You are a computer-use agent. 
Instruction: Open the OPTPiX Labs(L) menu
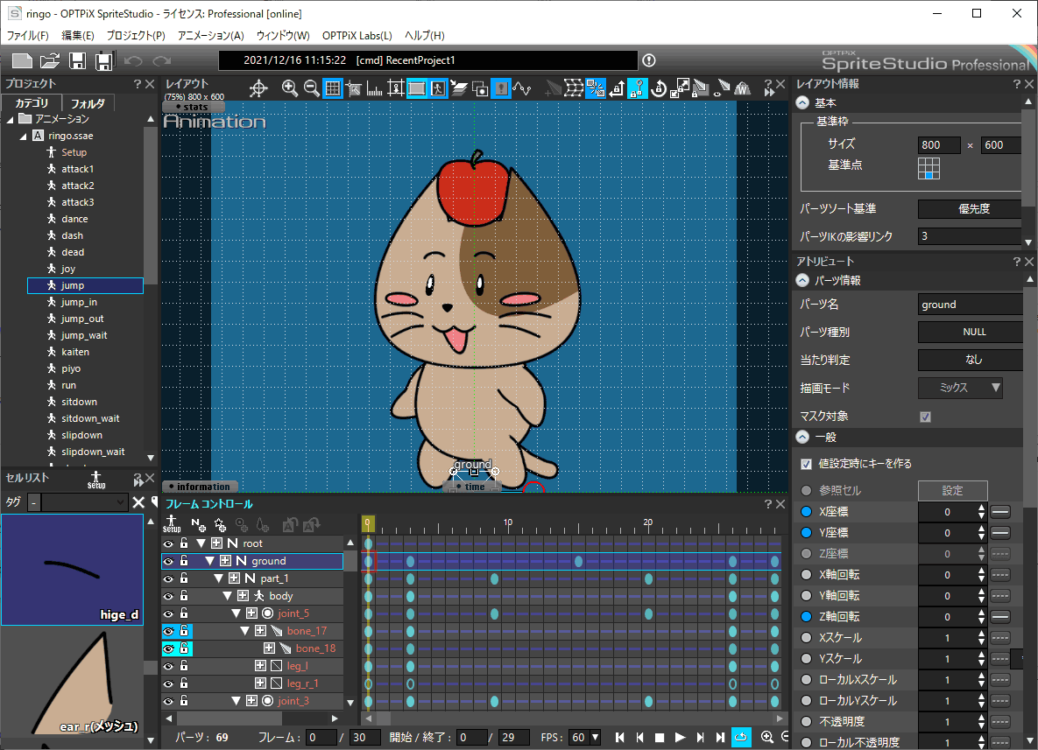357,36
